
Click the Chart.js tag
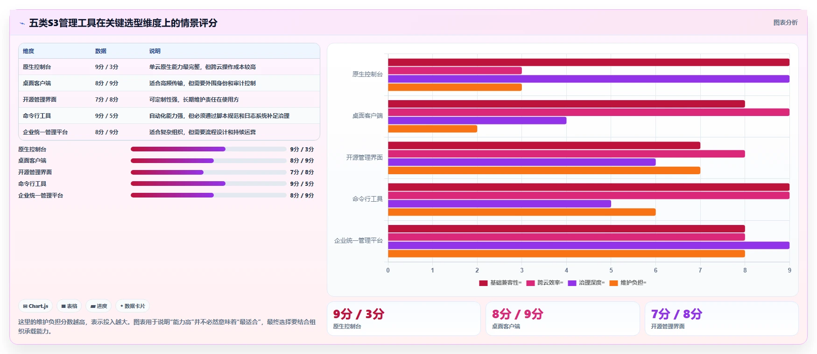(x=35, y=306)
